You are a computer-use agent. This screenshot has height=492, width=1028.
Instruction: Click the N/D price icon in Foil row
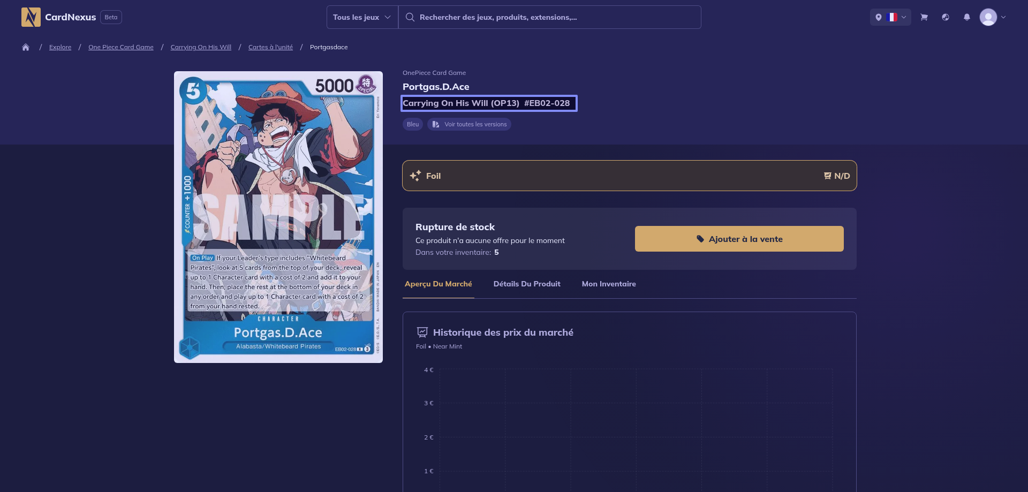(x=828, y=176)
